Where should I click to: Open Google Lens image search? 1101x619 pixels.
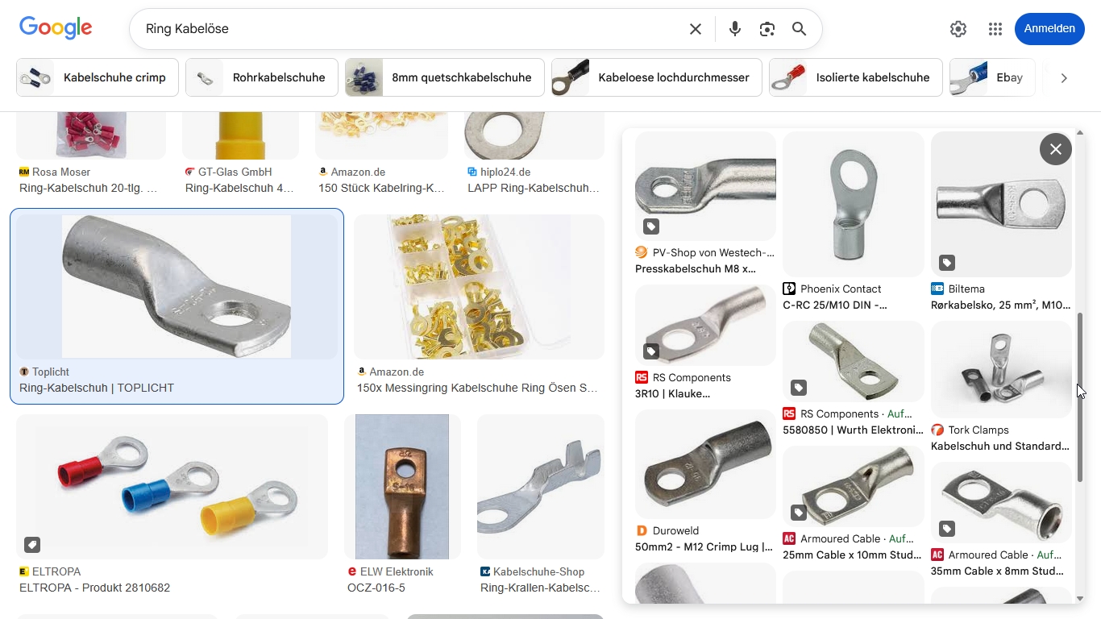point(767,29)
